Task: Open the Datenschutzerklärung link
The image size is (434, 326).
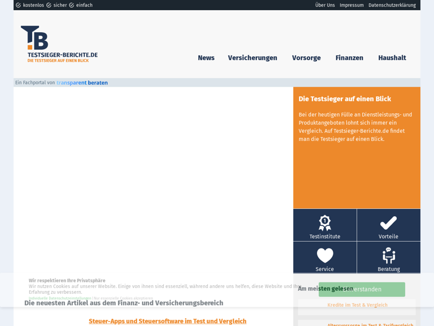Action: (392, 5)
